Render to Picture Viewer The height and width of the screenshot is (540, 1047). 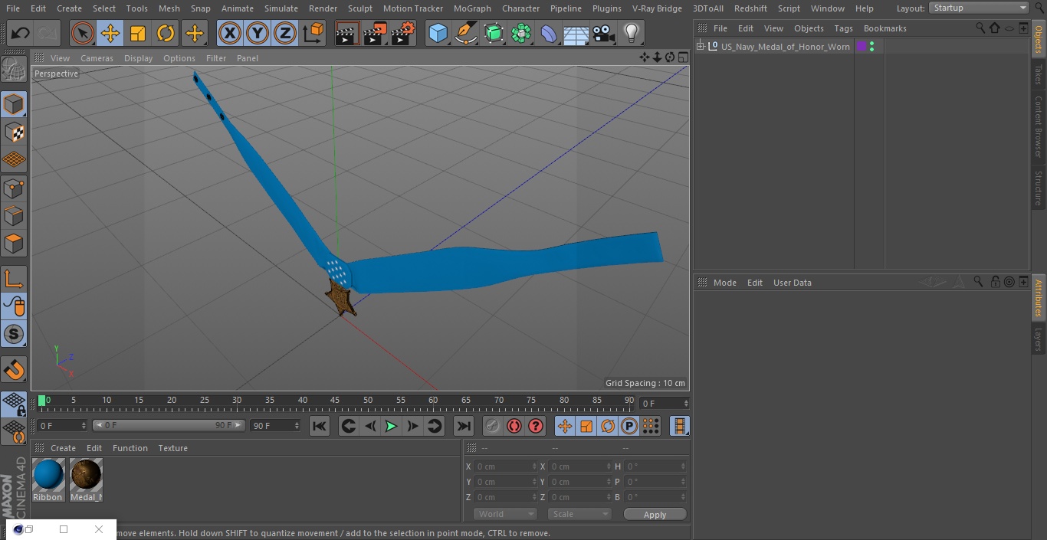[x=375, y=34]
